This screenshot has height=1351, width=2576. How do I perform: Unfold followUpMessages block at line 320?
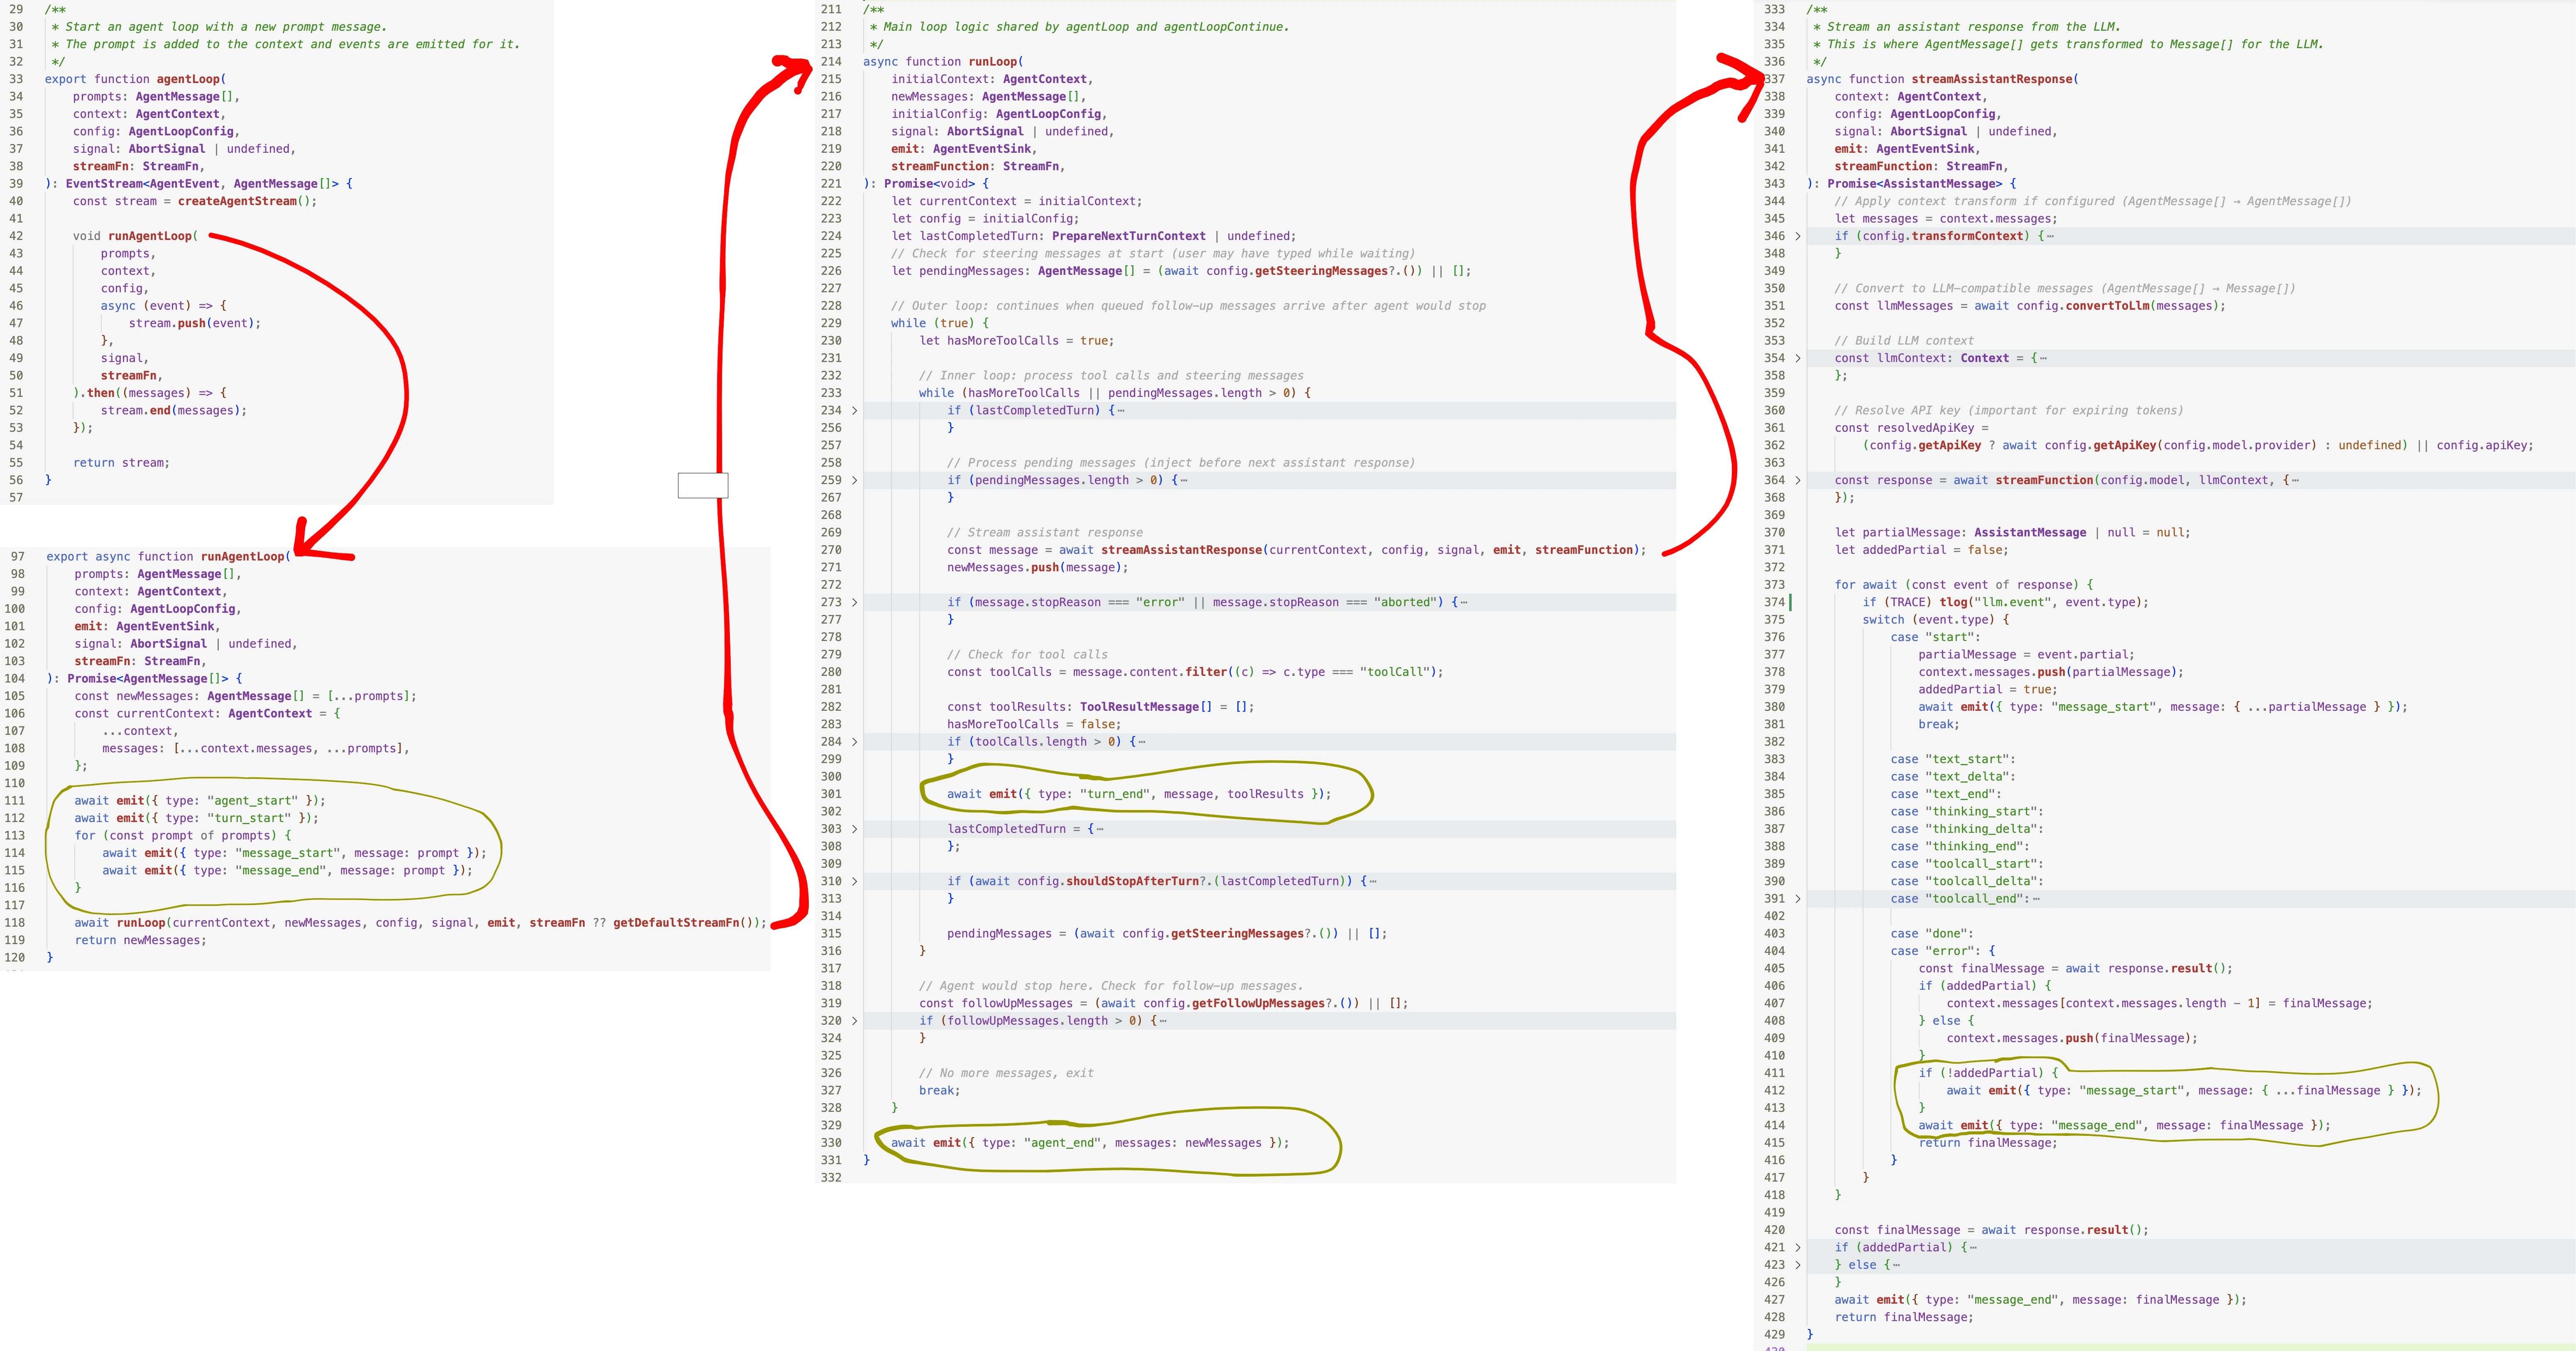click(854, 1021)
